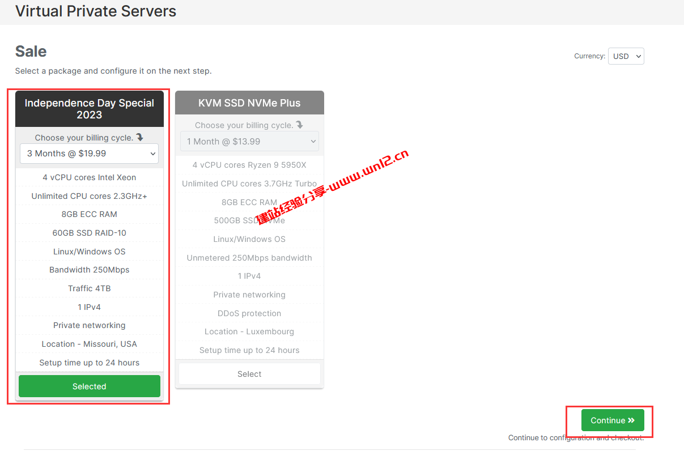Click the green Continue button
Image resolution: width=684 pixels, height=451 pixels.
point(612,420)
